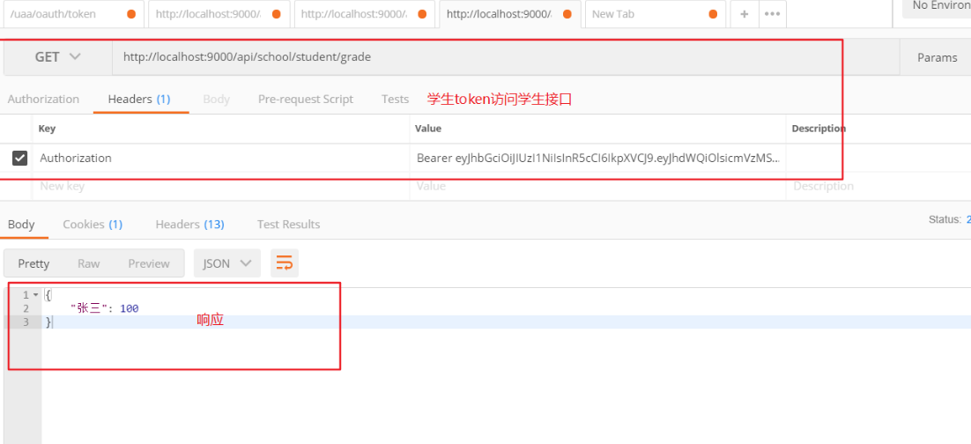Select the Preview view button
This screenshot has height=444, width=971.
pos(149,263)
